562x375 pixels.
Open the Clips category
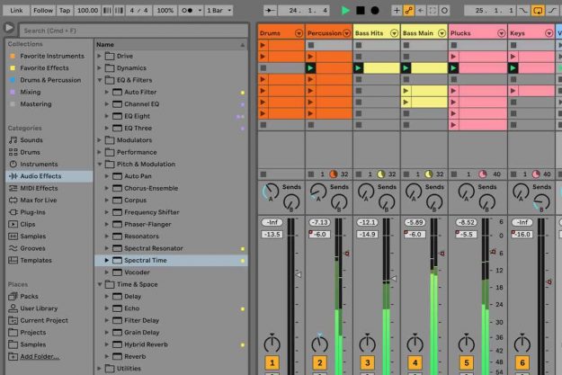pyautogui.click(x=28, y=224)
